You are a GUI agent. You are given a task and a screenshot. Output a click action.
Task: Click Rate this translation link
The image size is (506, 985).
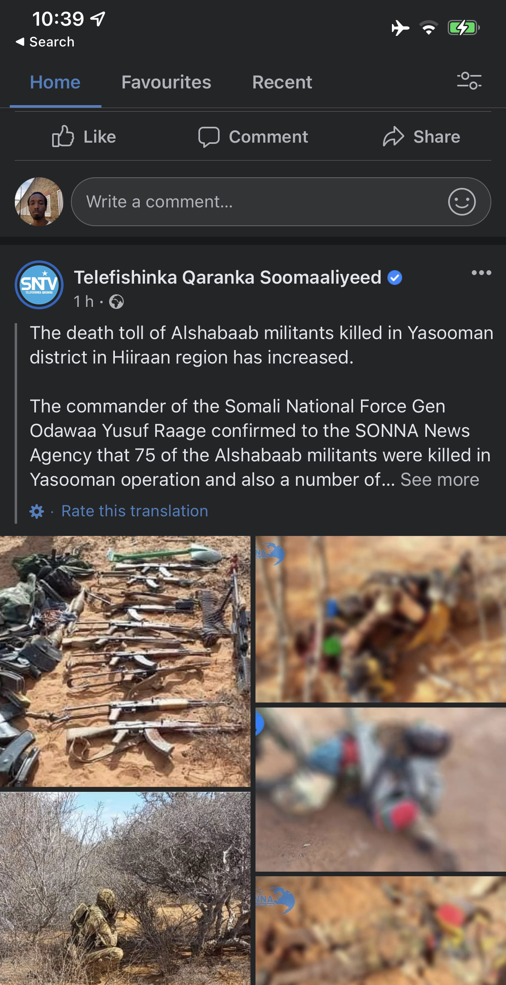click(134, 511)
